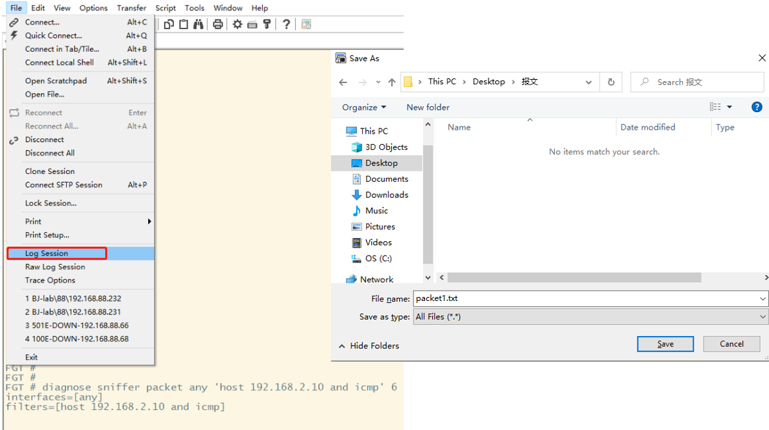
Task: Click the blue help icon in Save As dialog
Action: point(757,107)
